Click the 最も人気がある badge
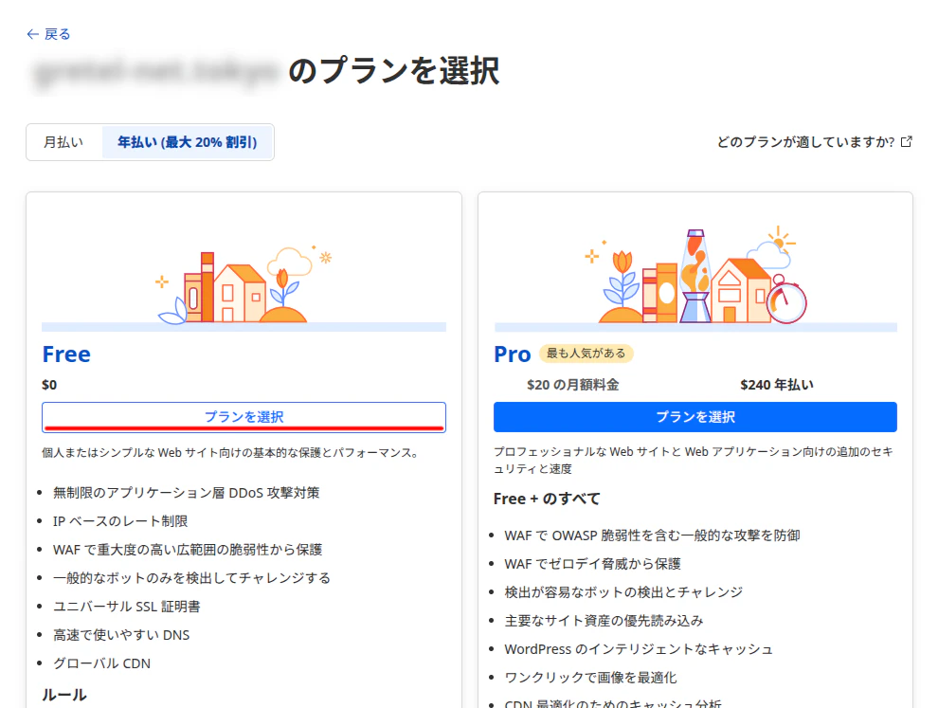Viewport: 938px width, 708px height. (x=586, y=354)
